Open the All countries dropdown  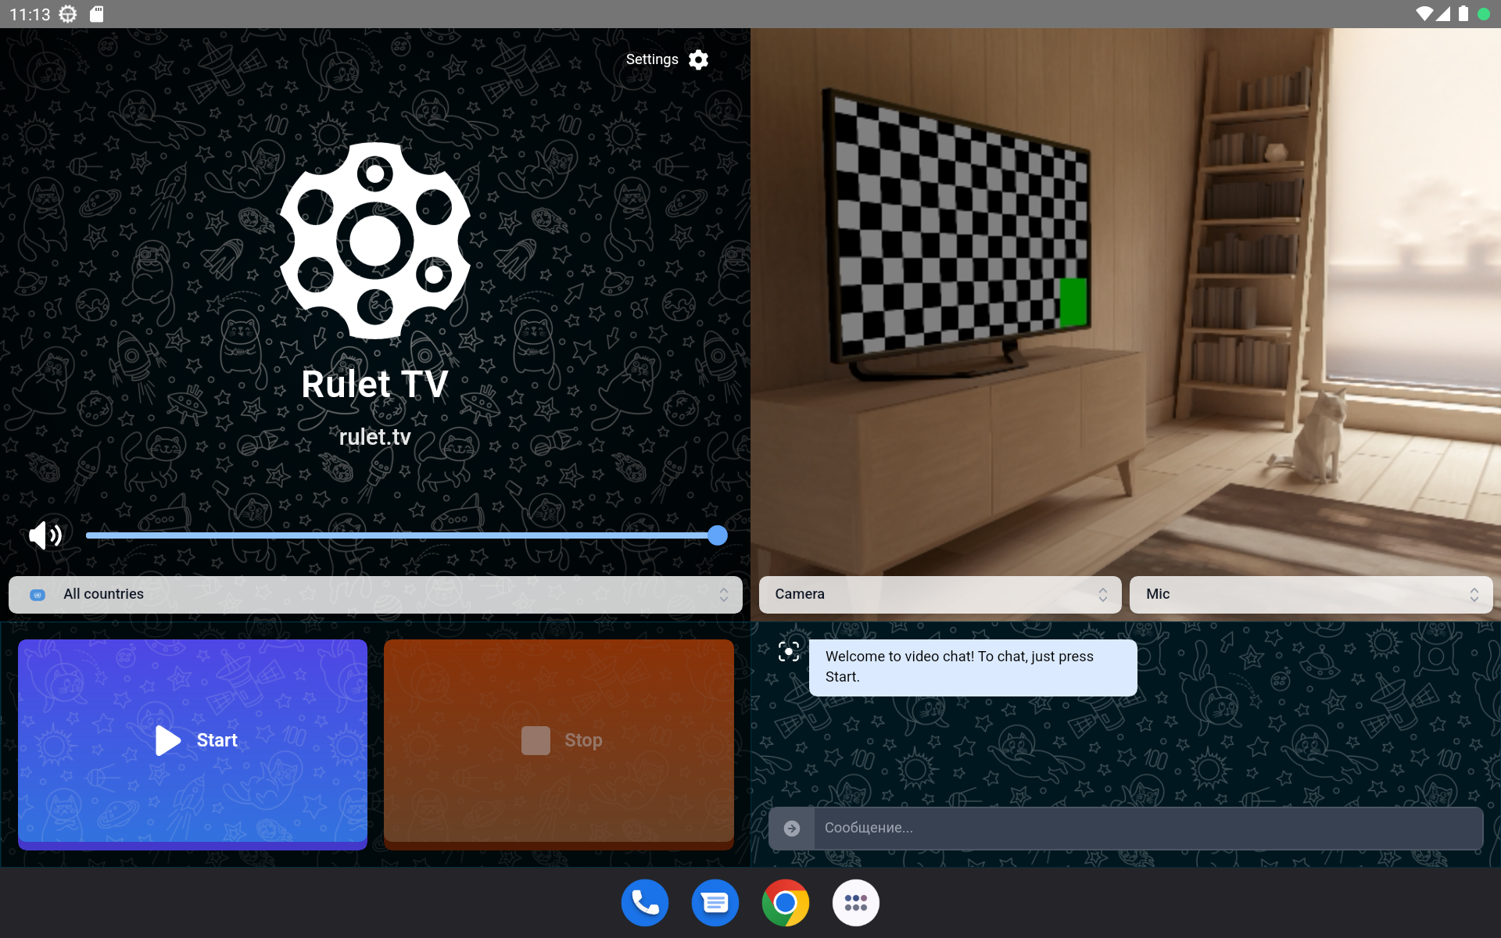[375, 594]
